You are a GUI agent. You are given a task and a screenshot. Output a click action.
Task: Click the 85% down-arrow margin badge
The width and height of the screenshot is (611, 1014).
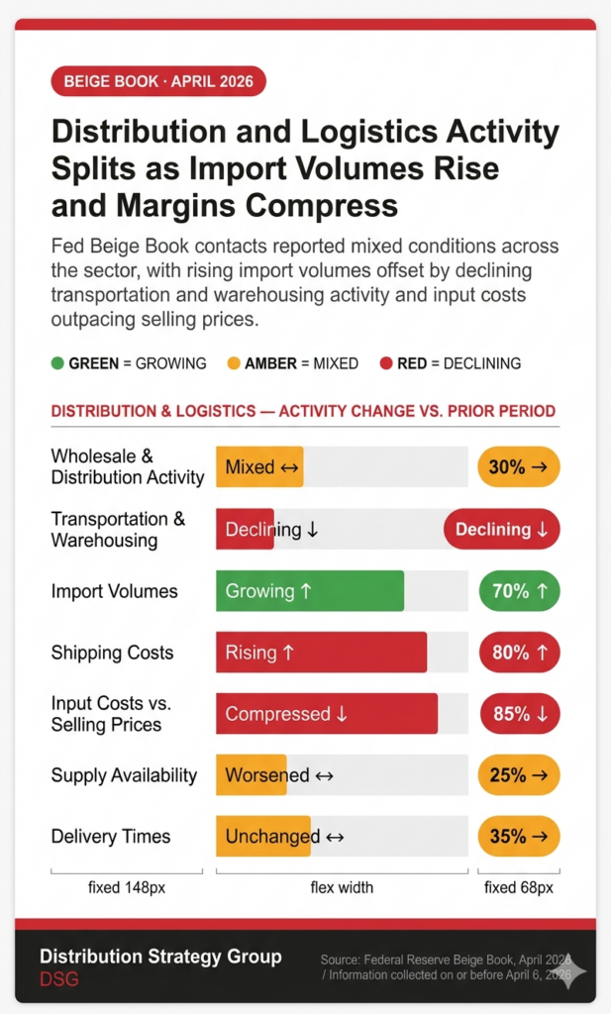coord(519,714)
